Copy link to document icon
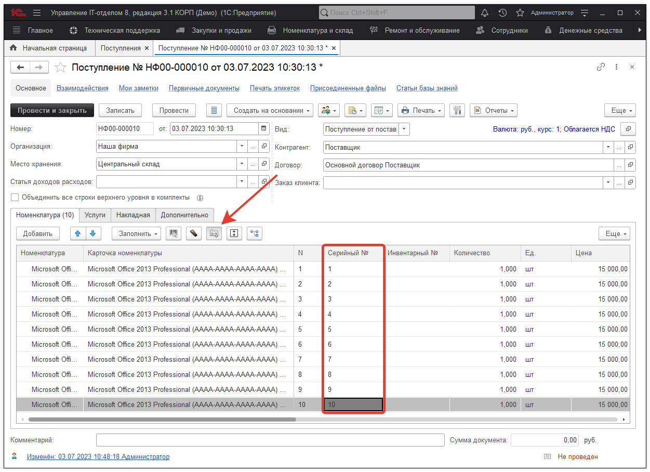This screenshot has width=650, height=472. [x=601, y=67]
